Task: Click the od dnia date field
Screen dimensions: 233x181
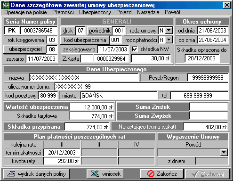Action: [x=213, y=31]
